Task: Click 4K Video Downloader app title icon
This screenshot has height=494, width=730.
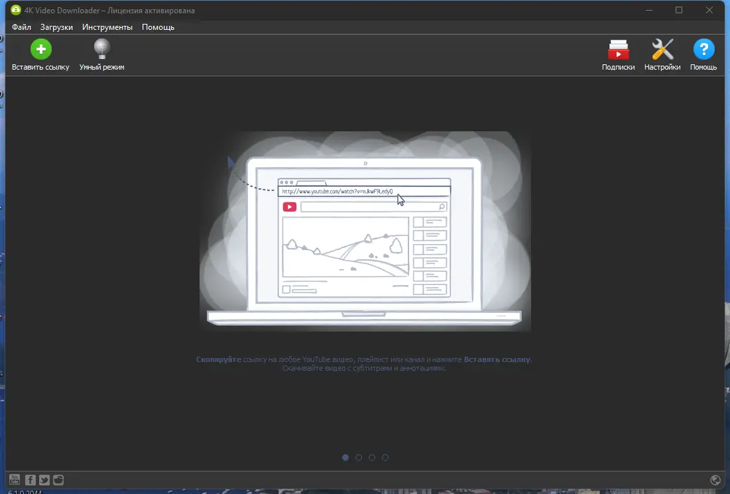Action: 15,10
